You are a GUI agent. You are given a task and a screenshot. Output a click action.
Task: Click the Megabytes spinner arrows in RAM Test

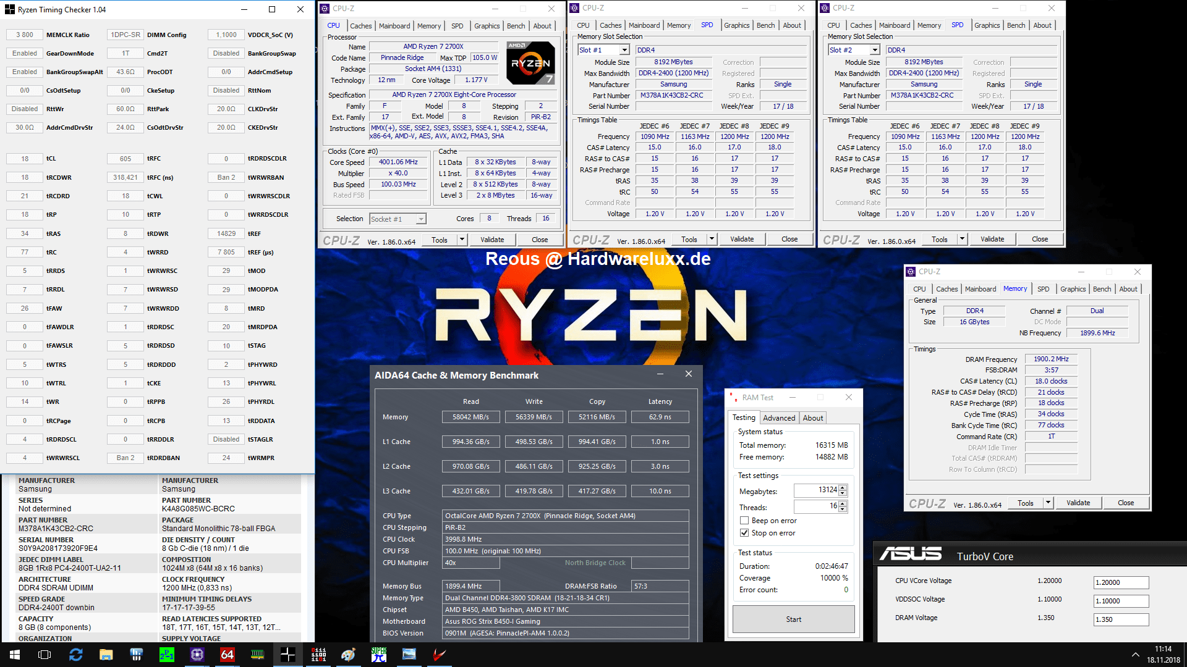point(843,490)
